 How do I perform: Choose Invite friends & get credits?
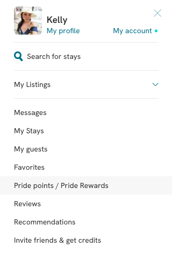pos(57,240)
